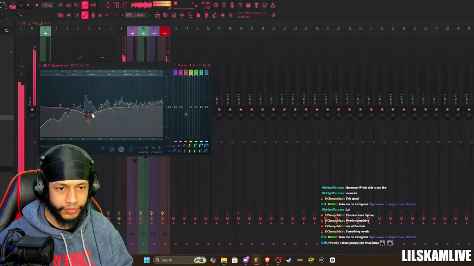Open the 808 pattern selector
This screenshot has width=474, height=266.
136,15
